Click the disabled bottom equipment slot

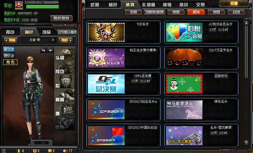coord(65,123)
